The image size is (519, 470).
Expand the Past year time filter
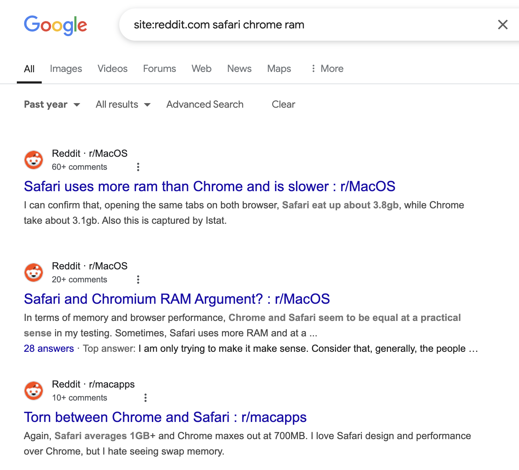tap(52, 105)
